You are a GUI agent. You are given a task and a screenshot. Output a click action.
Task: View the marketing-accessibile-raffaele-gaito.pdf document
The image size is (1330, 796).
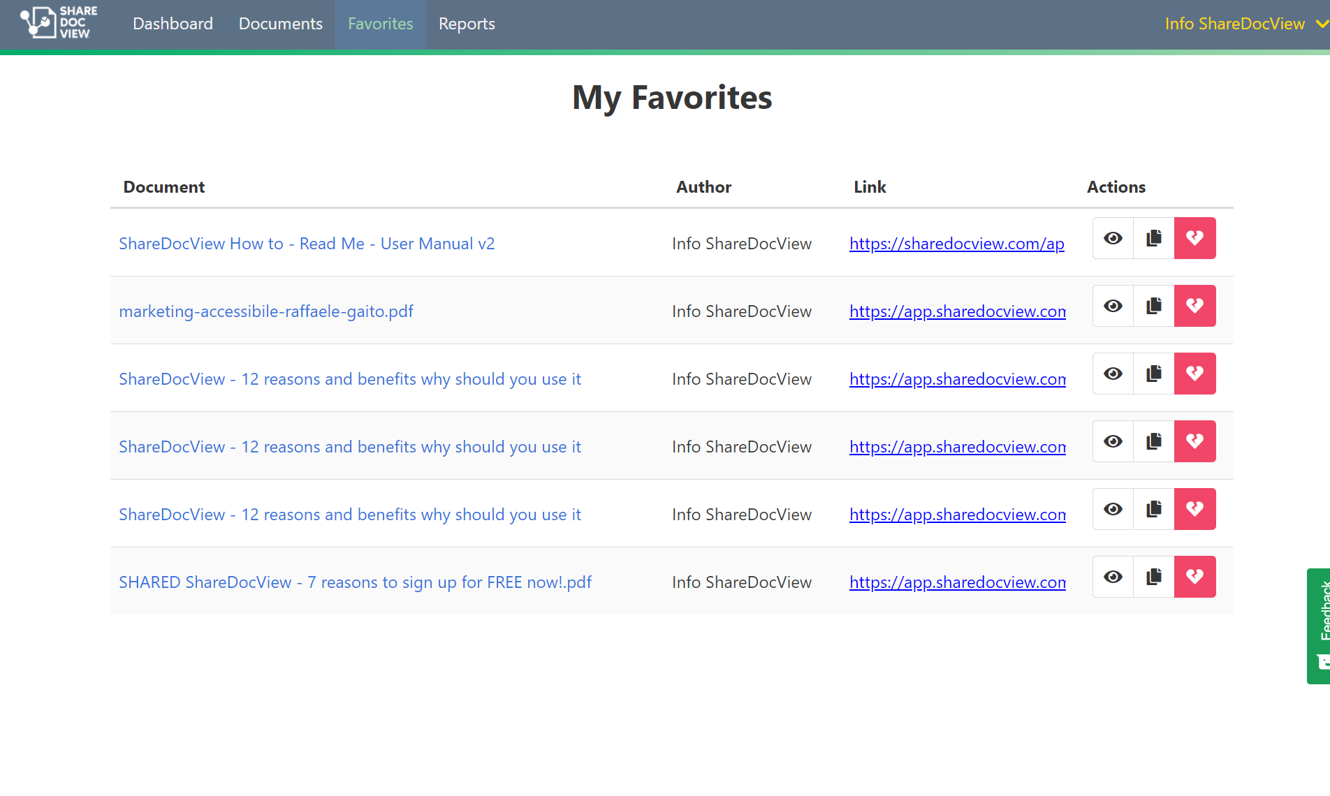point(1112,305)
